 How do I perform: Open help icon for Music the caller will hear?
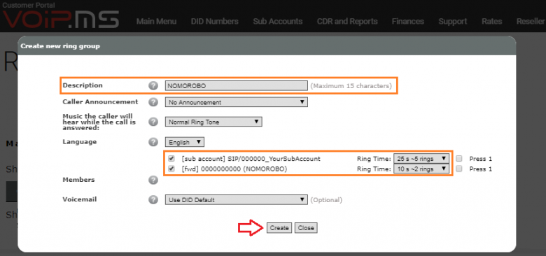pyautogui.click(x=153, y=122)
